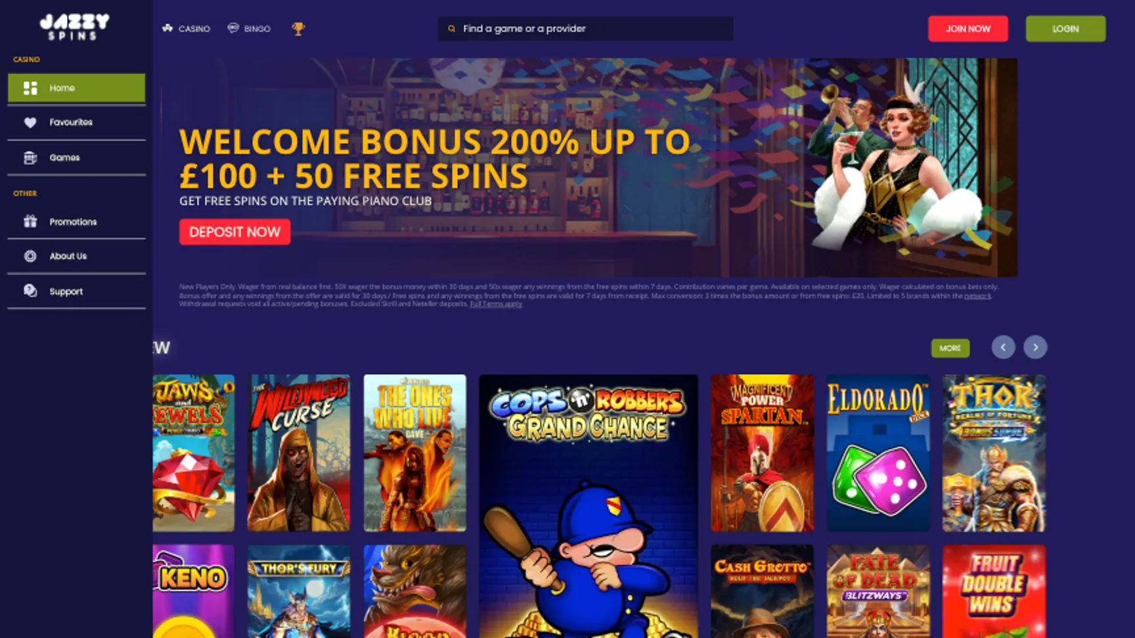Viewport: 1135px width, 638px height.
Task: Open Promotions via the gift icon
Action: point(30,221)
